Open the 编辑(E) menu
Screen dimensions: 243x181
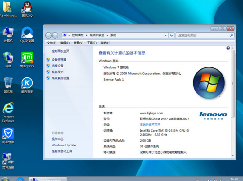pos(65,43)
